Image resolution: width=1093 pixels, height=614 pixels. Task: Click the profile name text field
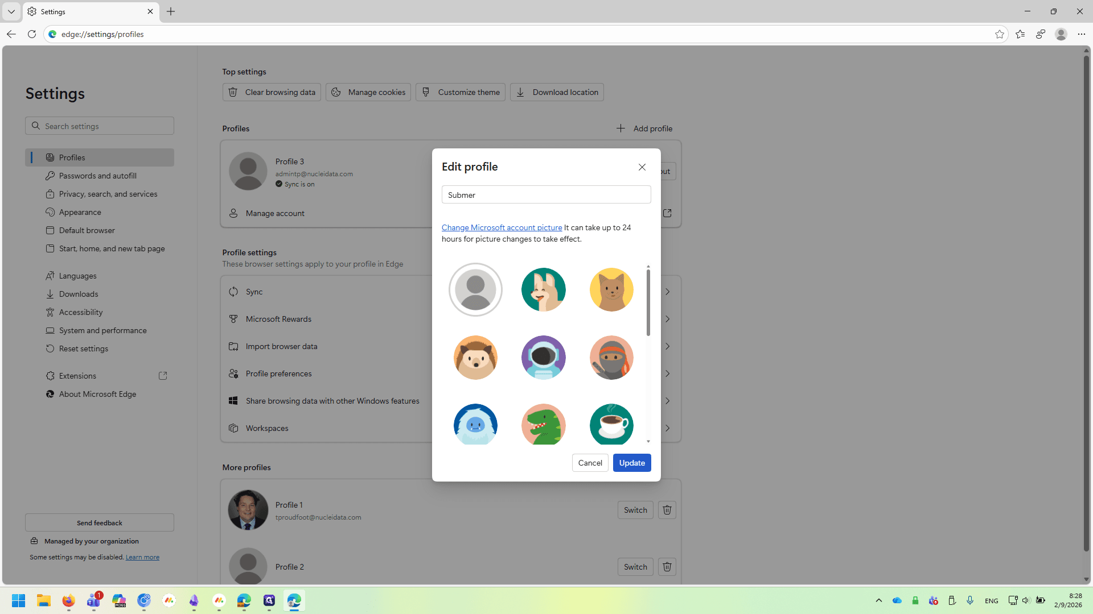pos(546,194)
